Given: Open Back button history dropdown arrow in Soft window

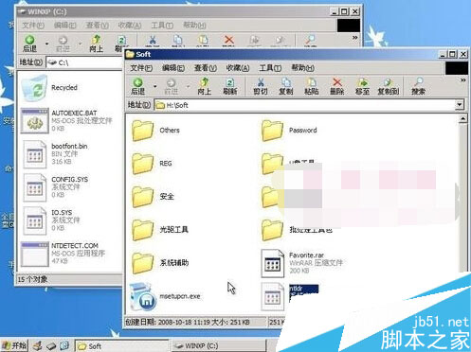Looking at the screenshot, I should pos(154,86).
